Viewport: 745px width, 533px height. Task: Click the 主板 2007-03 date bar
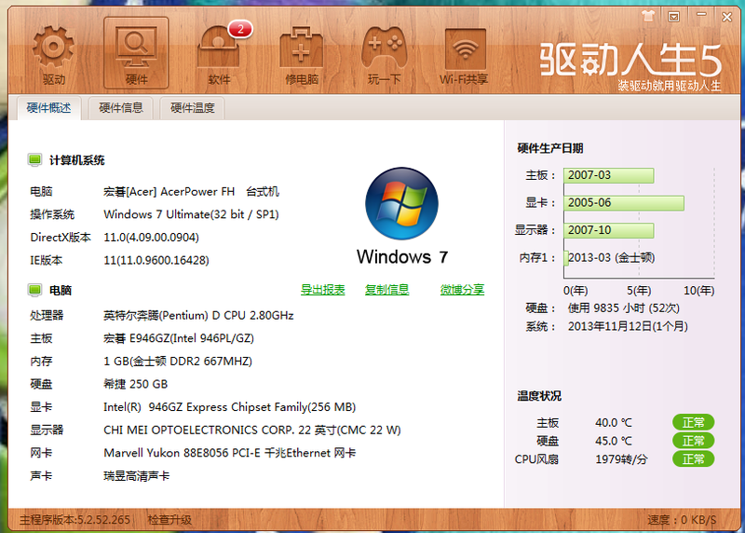(609, 175)
